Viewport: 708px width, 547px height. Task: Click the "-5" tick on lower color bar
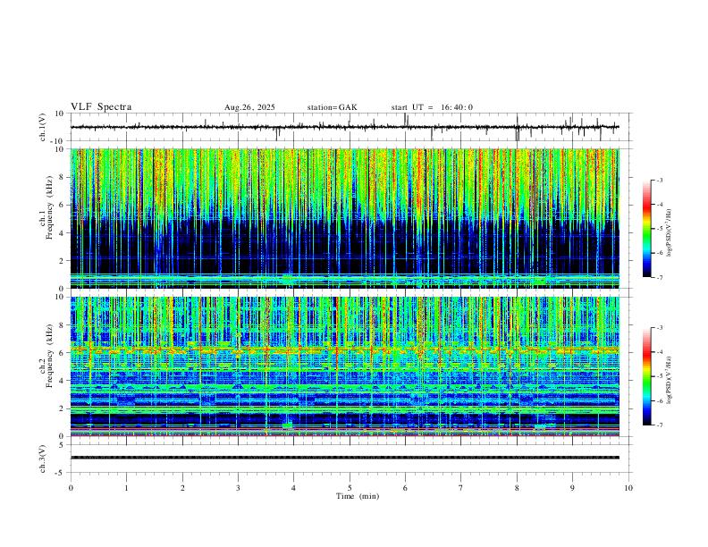659,376
